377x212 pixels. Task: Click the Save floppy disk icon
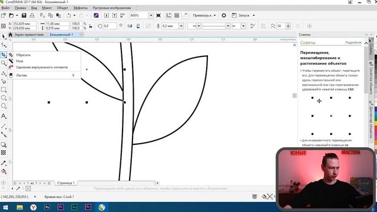pyautogui.click(x=24, y=15)
